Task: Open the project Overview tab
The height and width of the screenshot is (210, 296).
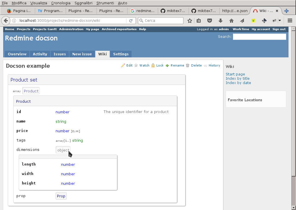Action: [17, 54]
